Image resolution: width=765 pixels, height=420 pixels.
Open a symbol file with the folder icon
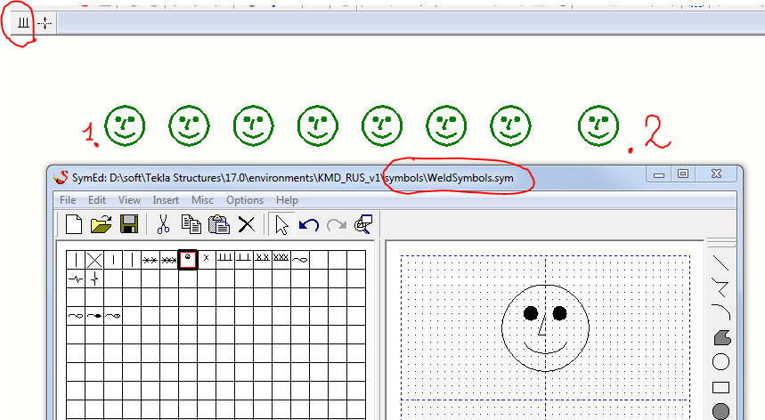coord(102,224)
